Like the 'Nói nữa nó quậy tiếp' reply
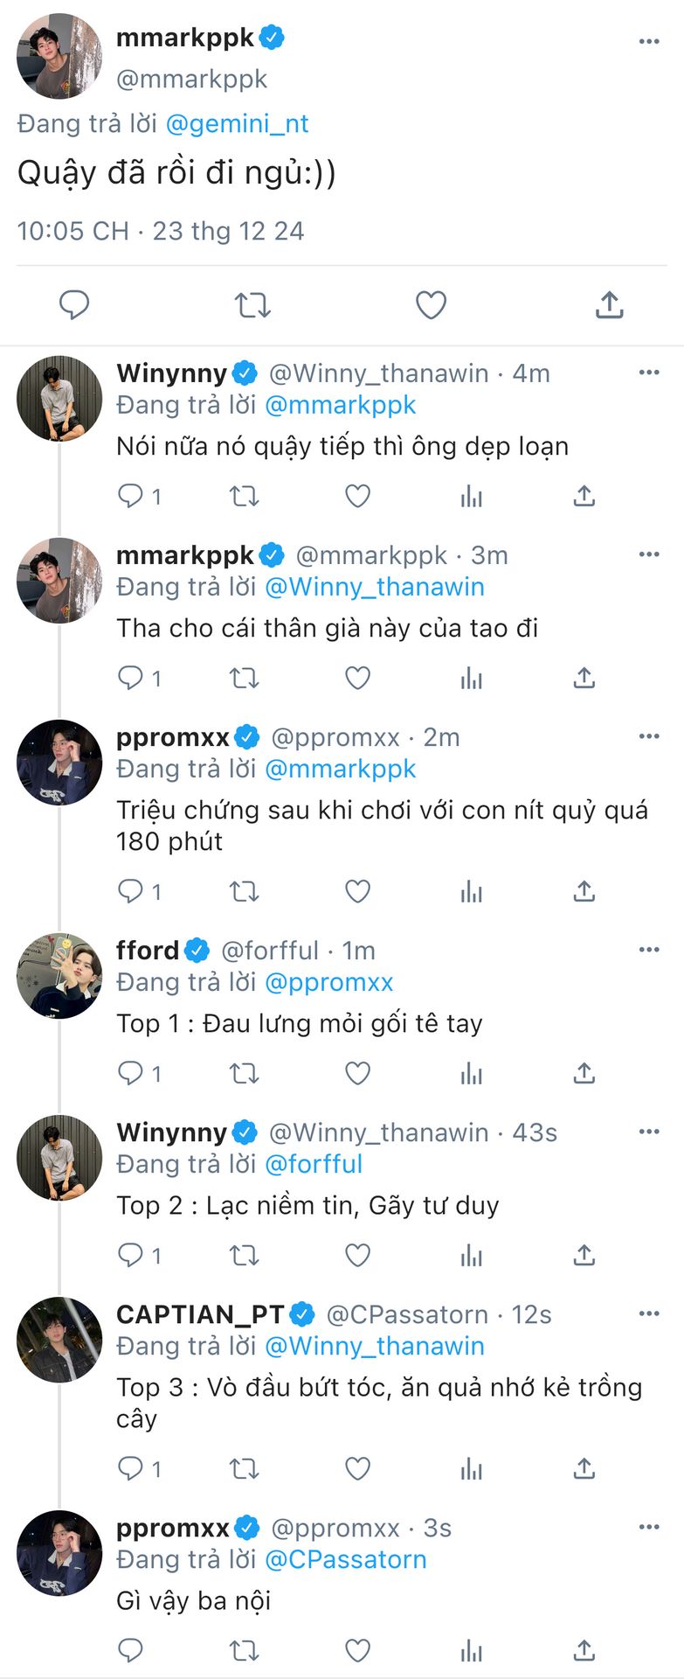The height and width of the screenshot is (1679, 684). coord(357,496)
